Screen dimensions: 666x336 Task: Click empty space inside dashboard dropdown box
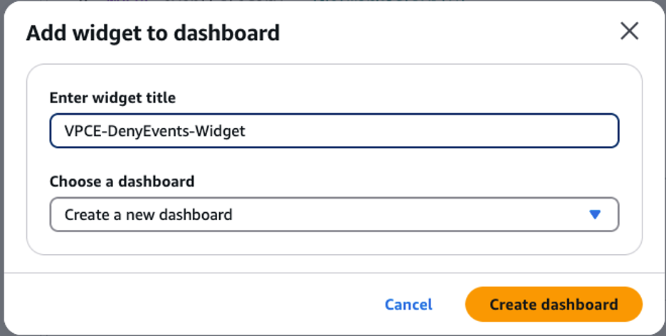click(413, 214)
